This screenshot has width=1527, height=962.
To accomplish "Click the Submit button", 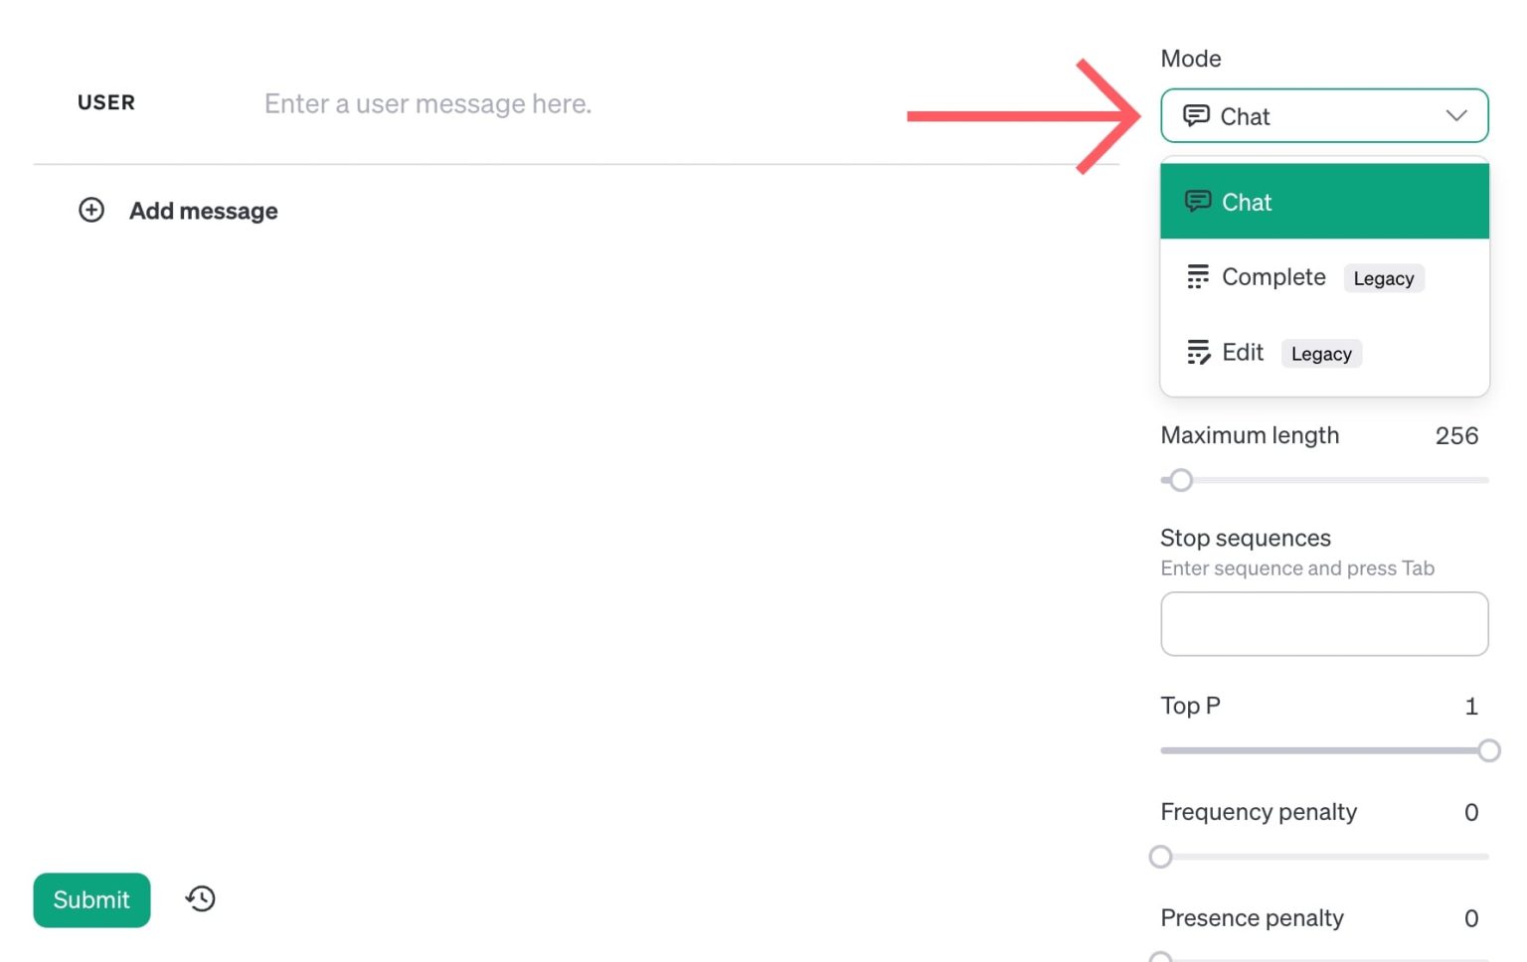I will pos(91,900).
